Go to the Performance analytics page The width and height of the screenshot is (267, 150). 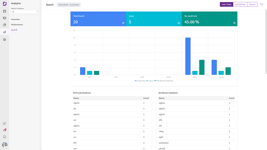click(17, 25)
